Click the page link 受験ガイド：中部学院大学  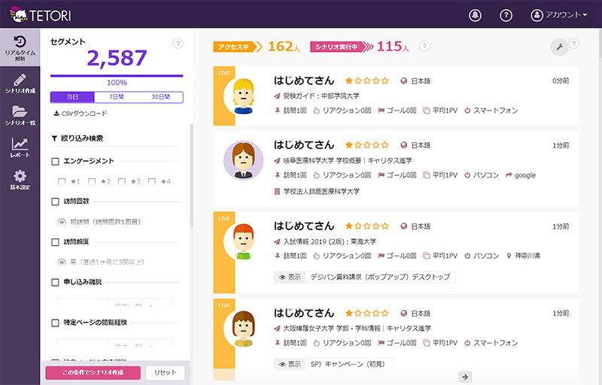tap(321, 95)
